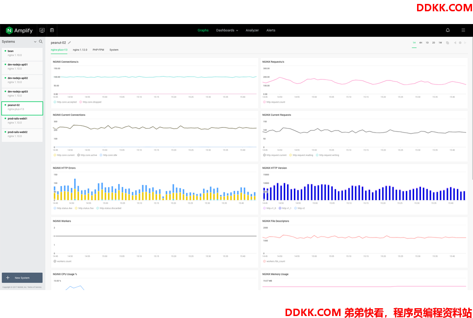This screenshot has height=318, width=473.
Task: Click the NGINX File Descriptors chart title
Action: click(x=276, y=221)
